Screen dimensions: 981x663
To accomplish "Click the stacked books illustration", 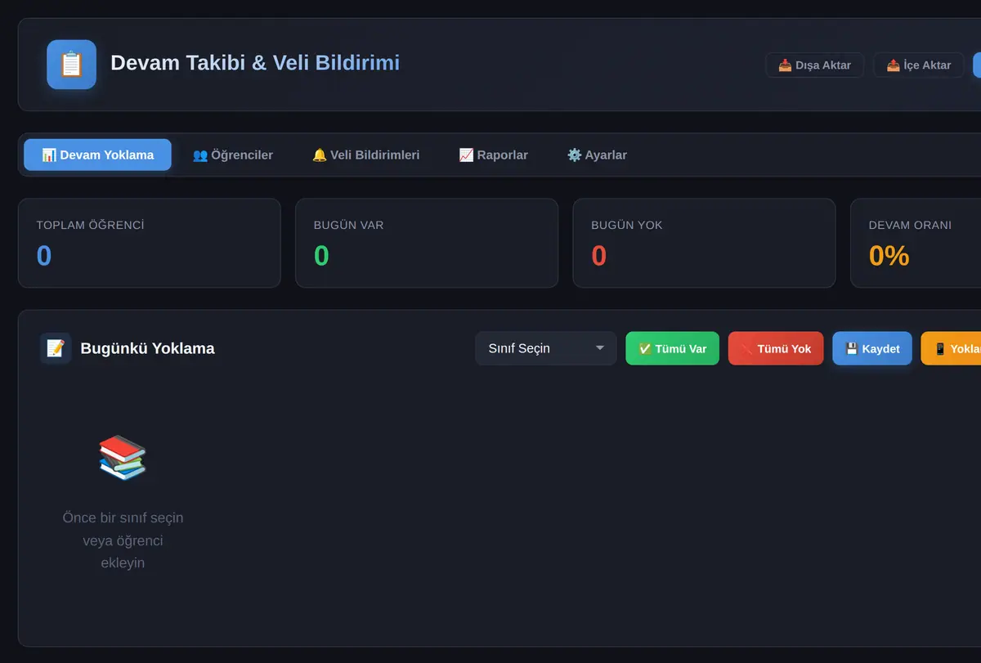I will [x=123, y=458].
